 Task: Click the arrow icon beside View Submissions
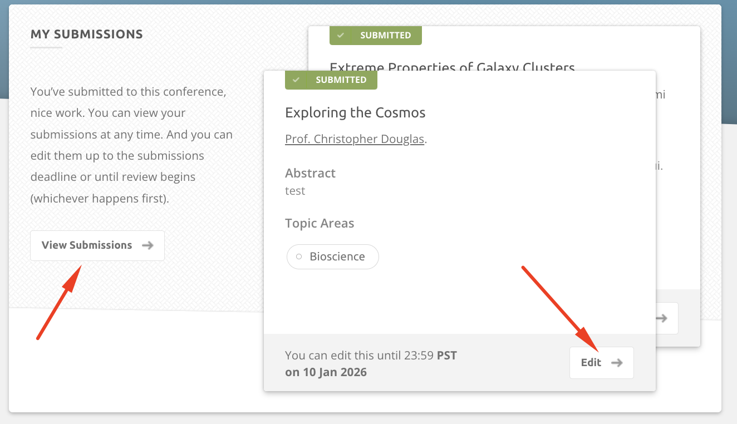pos(148,245)
